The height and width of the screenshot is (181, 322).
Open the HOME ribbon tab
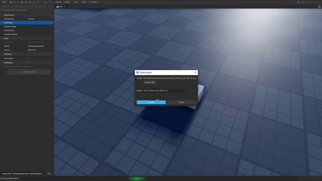coord(58,2)
